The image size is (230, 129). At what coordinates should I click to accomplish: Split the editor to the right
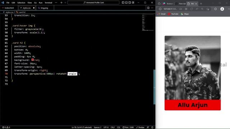click(x=148, y=8)
